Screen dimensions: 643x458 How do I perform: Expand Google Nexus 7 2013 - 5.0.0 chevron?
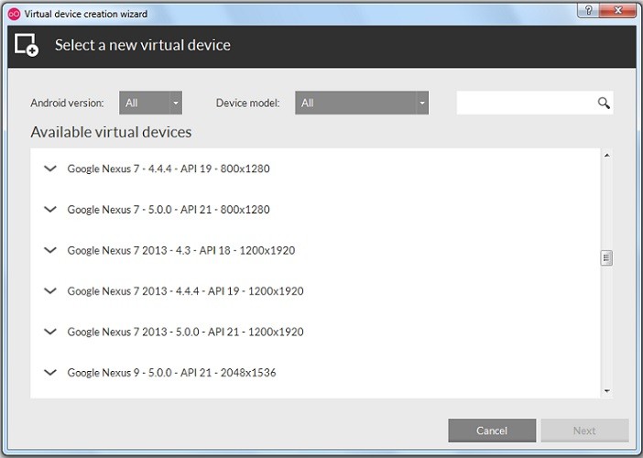(x=50, y=332)
